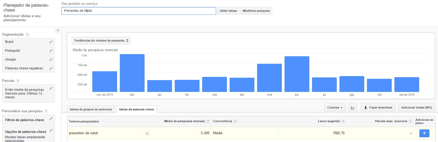Image resolution: width=438 pixels, height=142 pixels.
Task: Add presentes de natal to plan
Action: (x=424, y=133)
